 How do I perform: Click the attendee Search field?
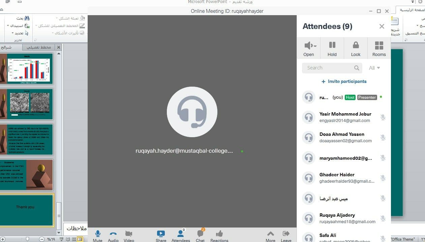tap(329, 68)
